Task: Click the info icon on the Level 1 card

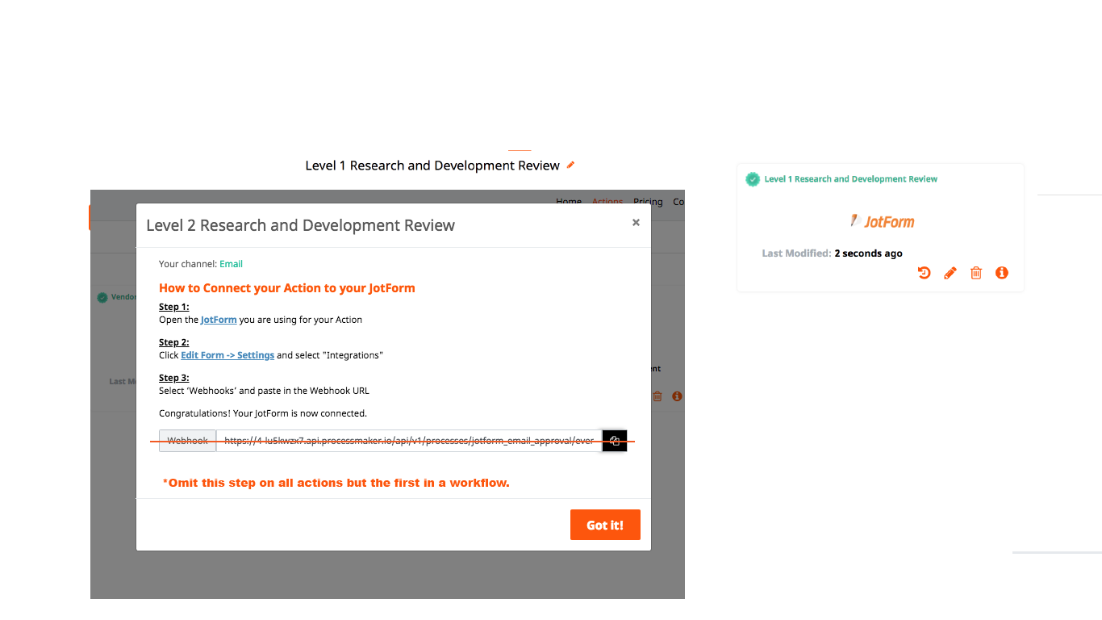Action: point(1002,273)
